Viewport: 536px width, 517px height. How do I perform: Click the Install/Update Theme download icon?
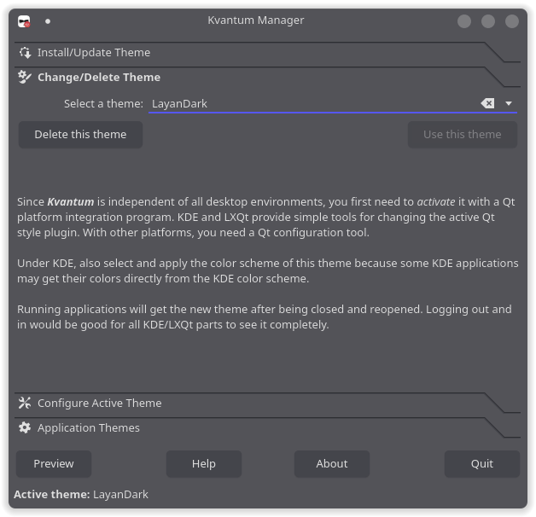(25, 53)
